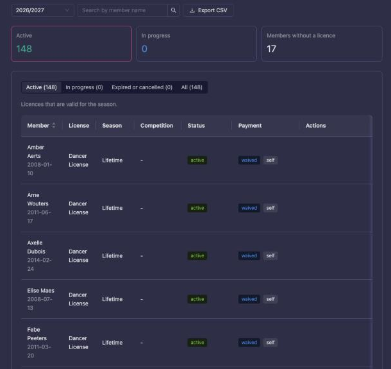This screenshot has width=391, height=369.
Task: Click the waived badge for Axelle Dubois
Action: pyautogui.click(x=249, y=255)
